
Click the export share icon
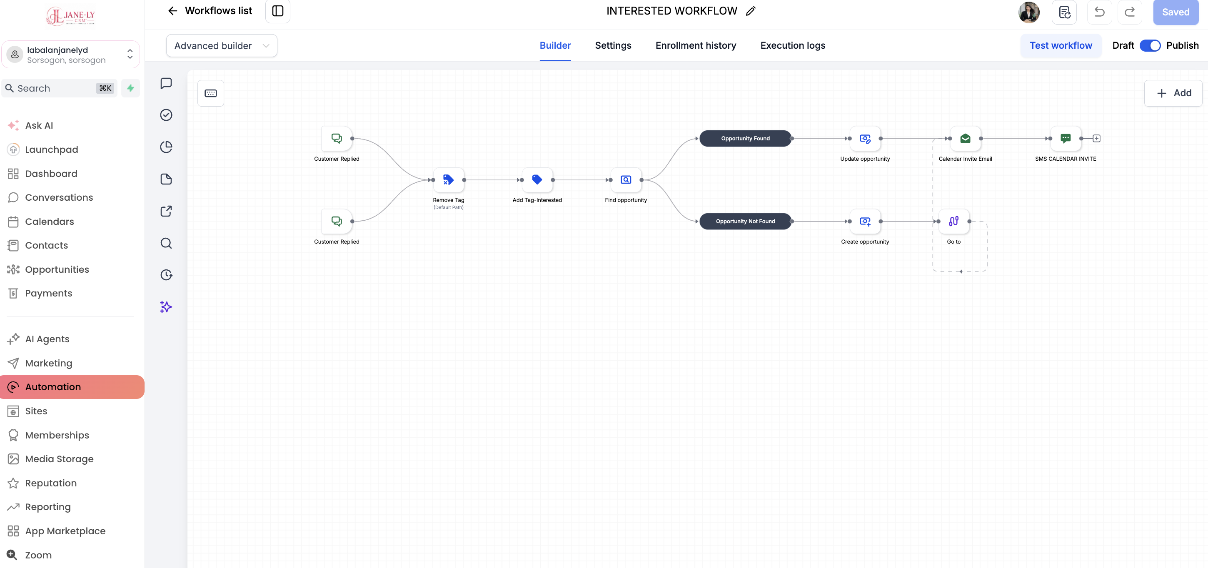(x=166, y=212)
